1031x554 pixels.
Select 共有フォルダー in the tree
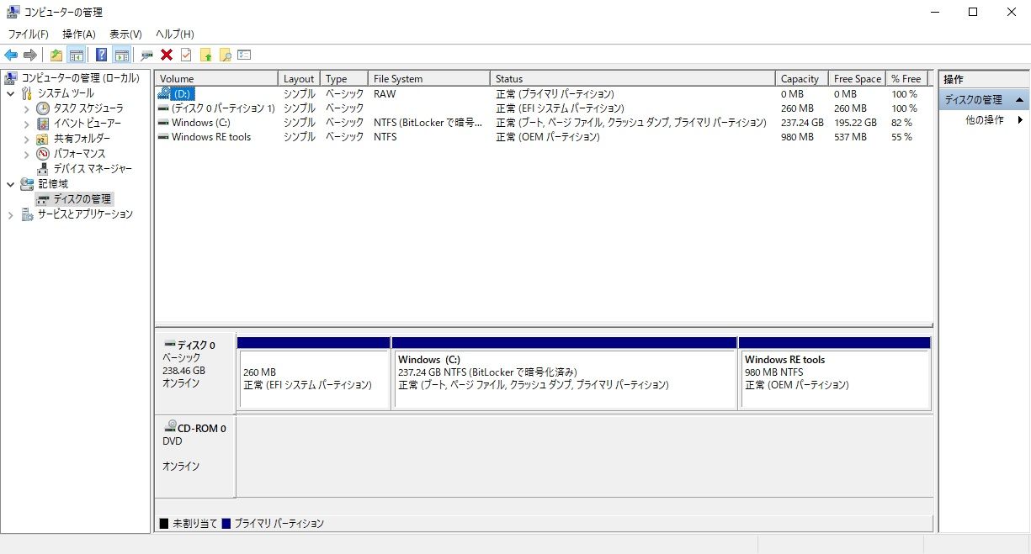point(82,139)
